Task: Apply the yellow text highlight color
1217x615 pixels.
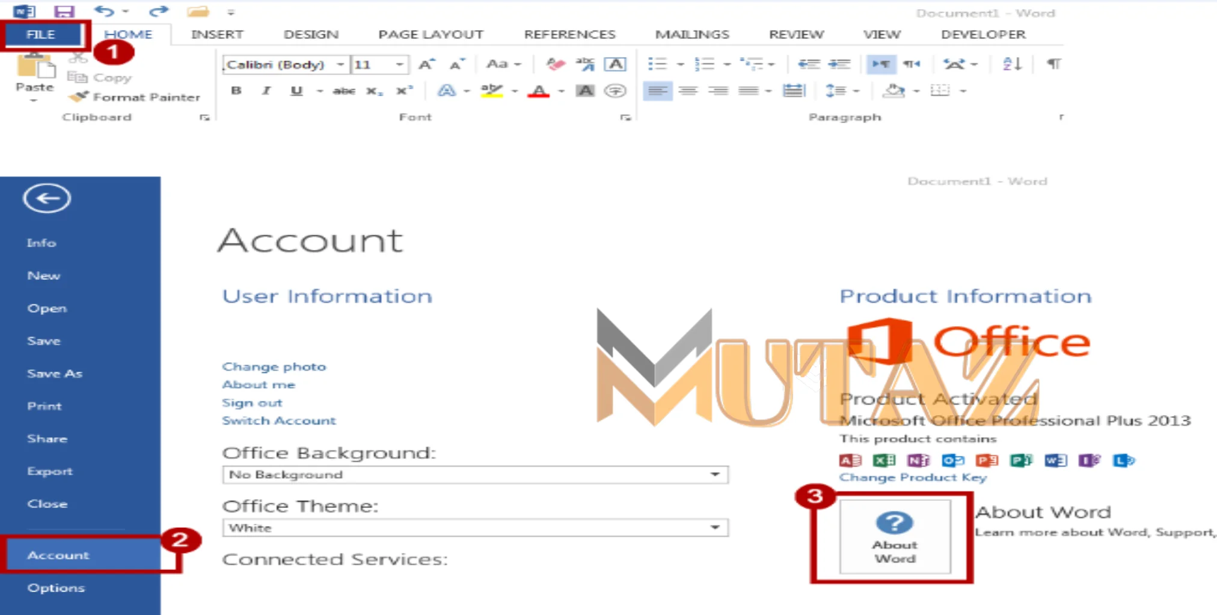Action: 491,91
